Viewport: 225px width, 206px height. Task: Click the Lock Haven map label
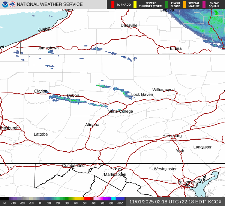coord(142,95)
